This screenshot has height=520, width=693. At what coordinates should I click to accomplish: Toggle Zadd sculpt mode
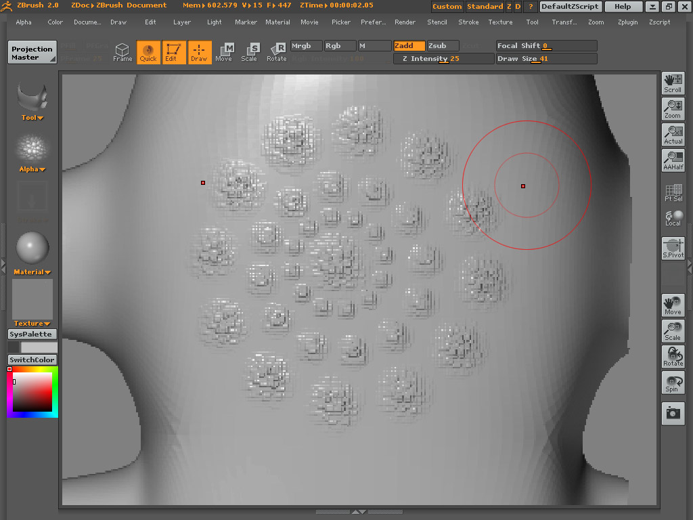coord(409,45)
